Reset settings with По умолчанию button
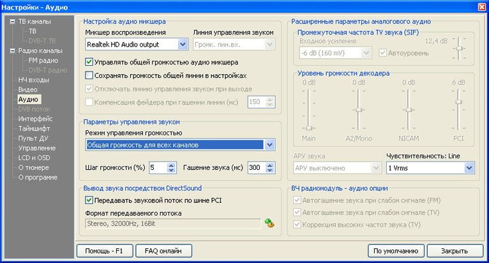489x263 pixels. pyautogui.click(x=396, y=251)
